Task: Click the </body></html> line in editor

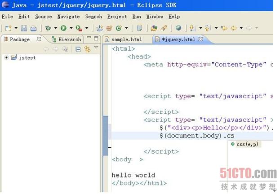Action: [x=139, y=183]
